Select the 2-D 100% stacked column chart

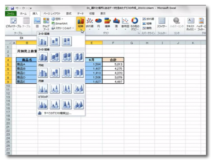pyautogui.click(x=67, y=41)
